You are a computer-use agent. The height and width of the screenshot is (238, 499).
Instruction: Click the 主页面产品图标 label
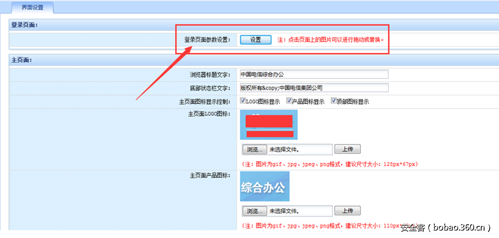(210, 176)
